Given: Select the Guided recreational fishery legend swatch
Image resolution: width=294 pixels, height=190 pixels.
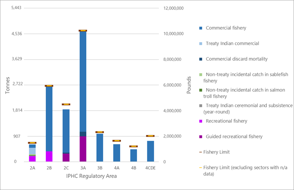Looking at the screenshot, I should [x=201, y=137].
